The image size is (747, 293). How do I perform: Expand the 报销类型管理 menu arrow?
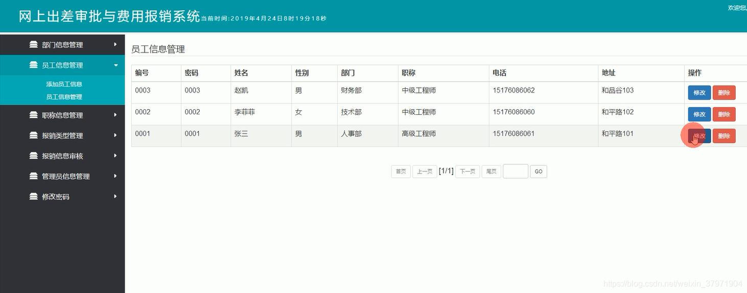[115, 135]
